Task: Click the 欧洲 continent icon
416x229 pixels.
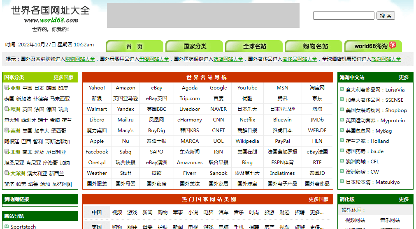Action: coord(7,109)
